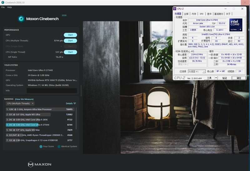250x171 pixels.
Task: Click the Your Score legend dot
Action: click(x=41, y=146)
